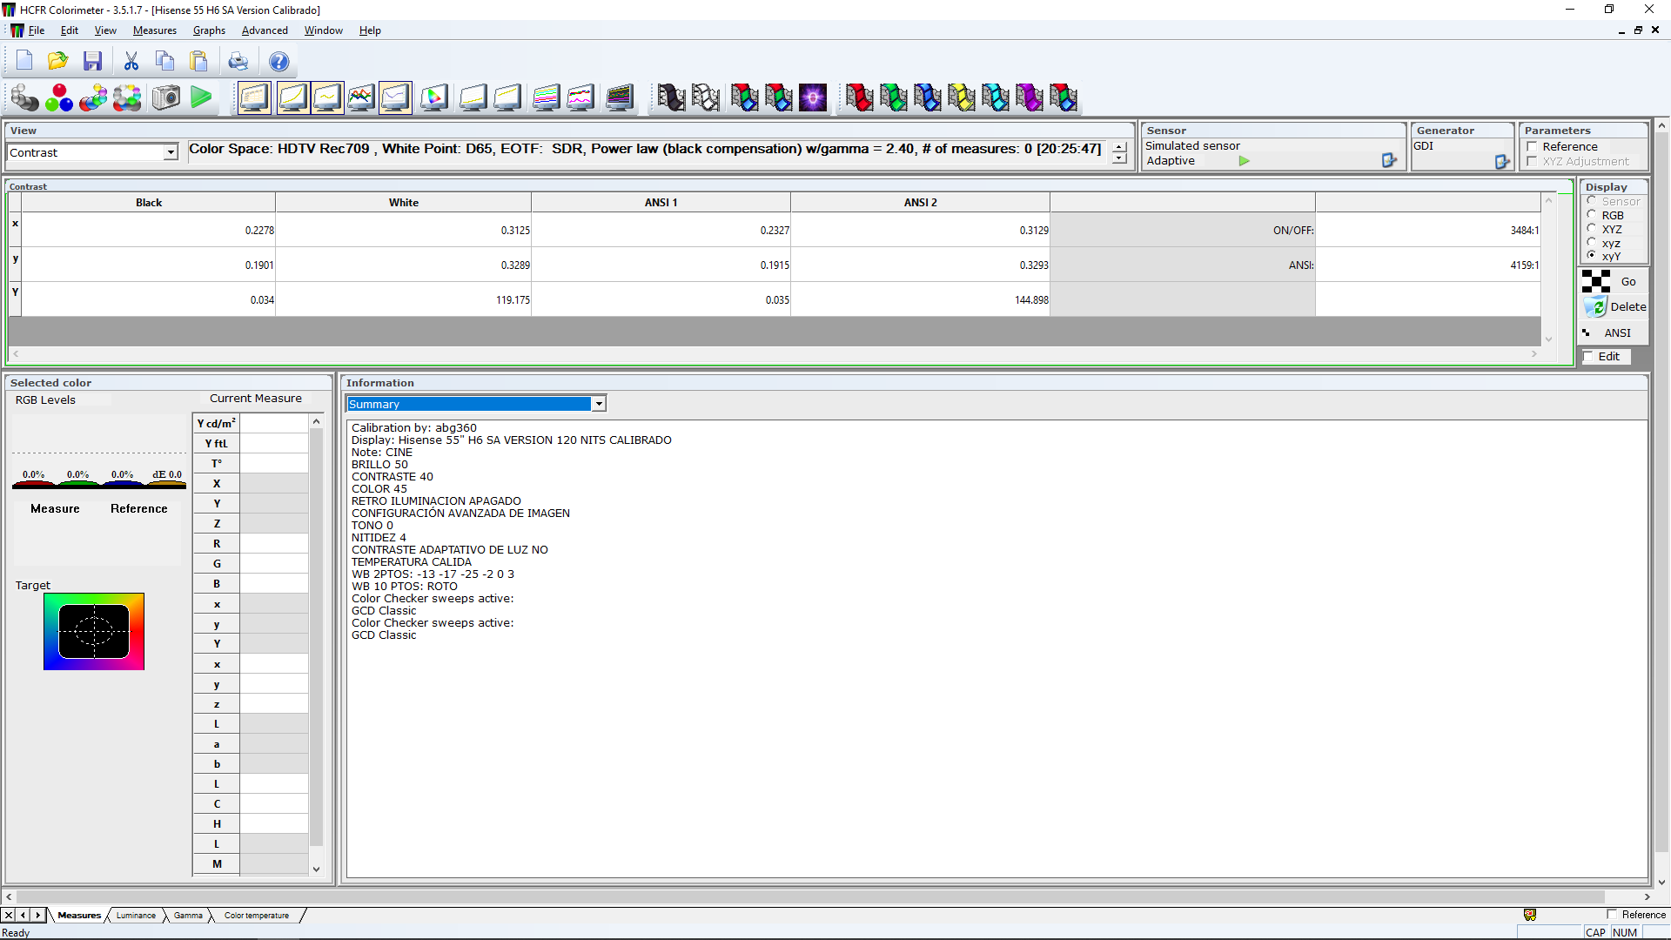
Task: Click the Print toolbar icon
Action: pos(238,61)
